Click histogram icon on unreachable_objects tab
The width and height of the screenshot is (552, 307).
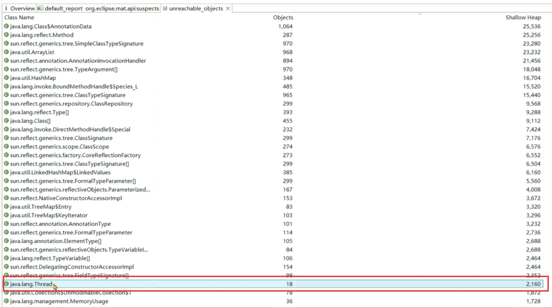pyautogui.click(x=165, y=8)
